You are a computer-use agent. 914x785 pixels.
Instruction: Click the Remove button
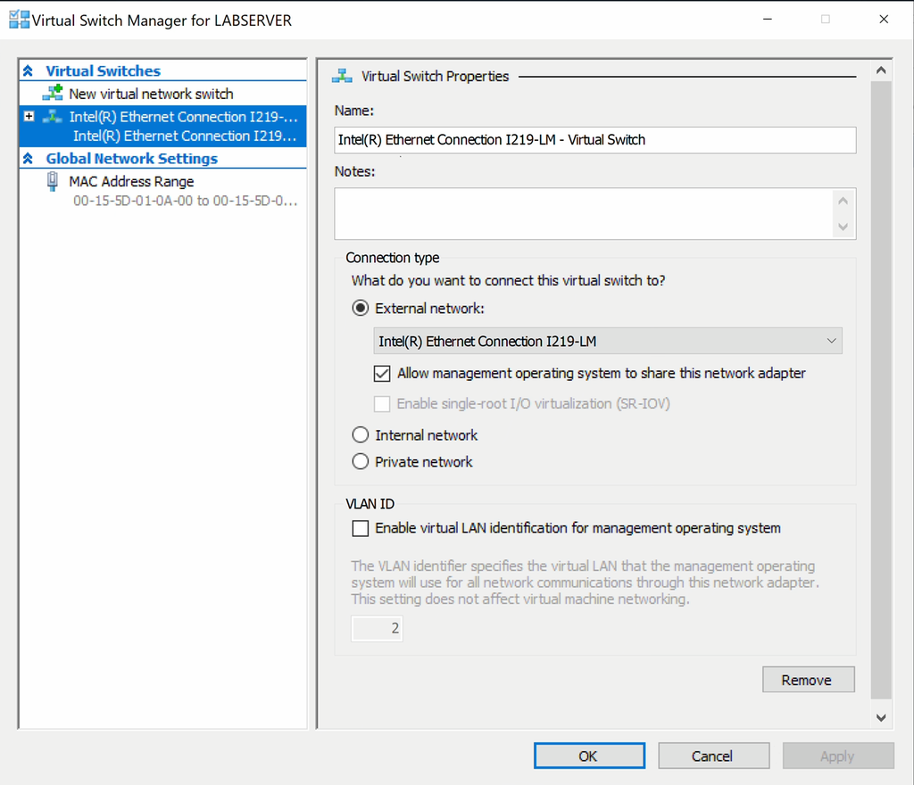tap(808, 680)
